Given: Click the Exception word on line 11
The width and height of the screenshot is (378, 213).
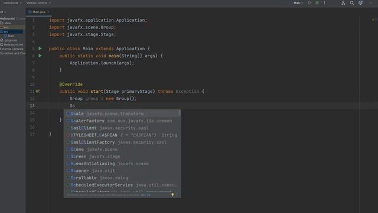Looking at the screenshot, I should click(x=187, y=92).
